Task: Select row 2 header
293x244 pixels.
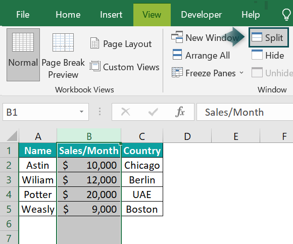Action: pos(9,165)
